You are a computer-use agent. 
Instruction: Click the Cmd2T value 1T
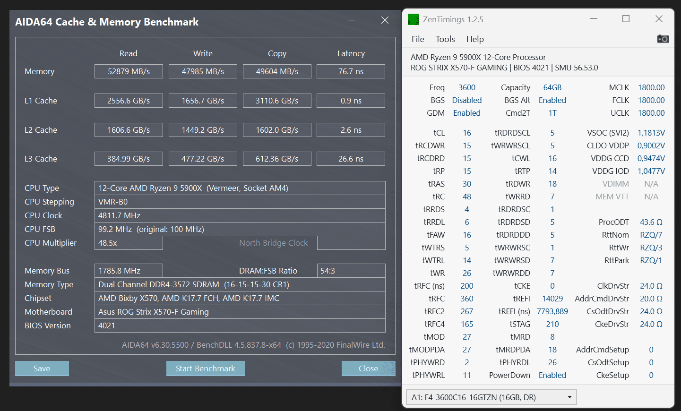click(x=552, y=113)
